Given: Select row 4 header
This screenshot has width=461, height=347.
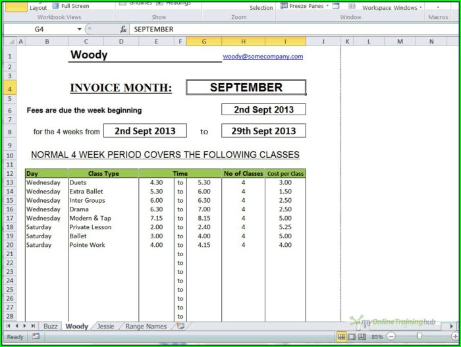Looking at the screenshot, I should pyautogui.click(x=10, y=89).
